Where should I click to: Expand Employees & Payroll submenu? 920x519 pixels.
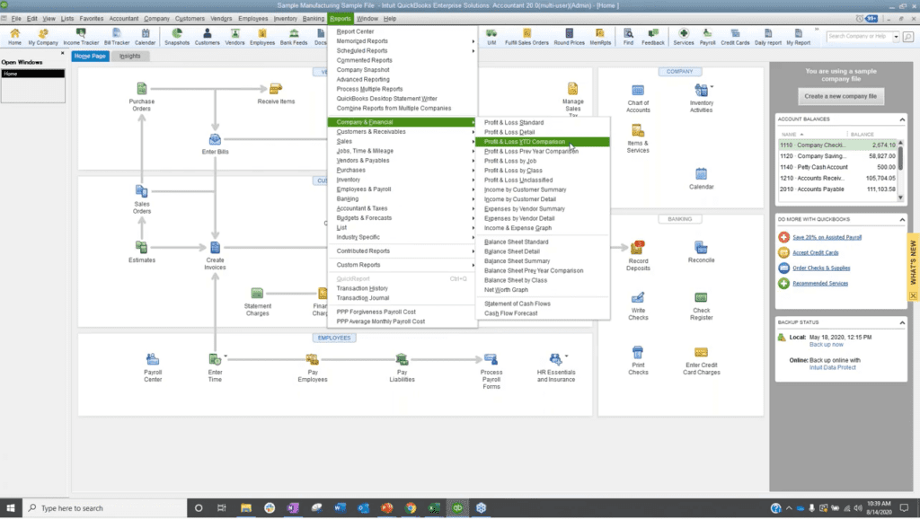click(402, 189)
